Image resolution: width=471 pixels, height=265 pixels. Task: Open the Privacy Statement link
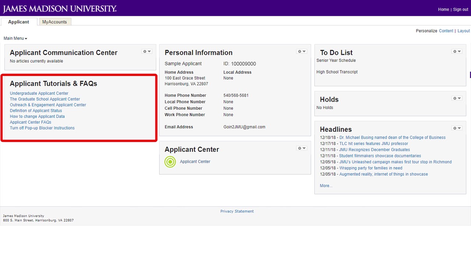pos(237,211)
